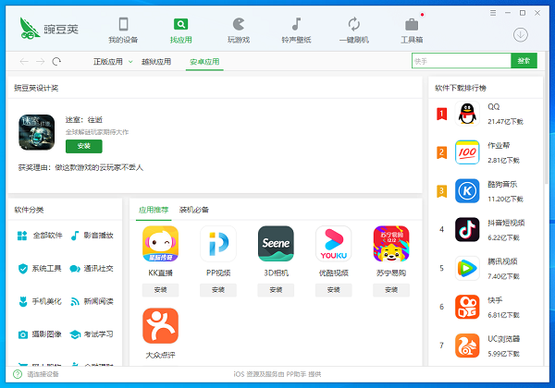Click the help question mark icon in status bar
Screen dimensions: 555x388
pos(18,374)
